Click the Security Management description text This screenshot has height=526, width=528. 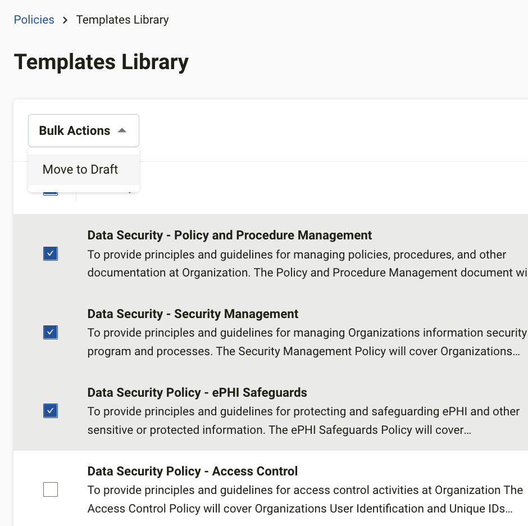(307, 342)
